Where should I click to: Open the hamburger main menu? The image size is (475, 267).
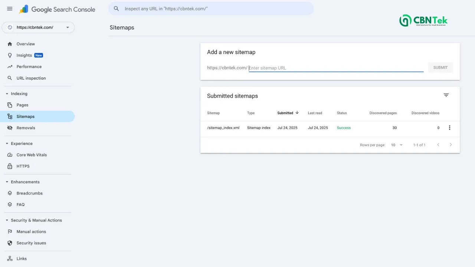[10, 9]
